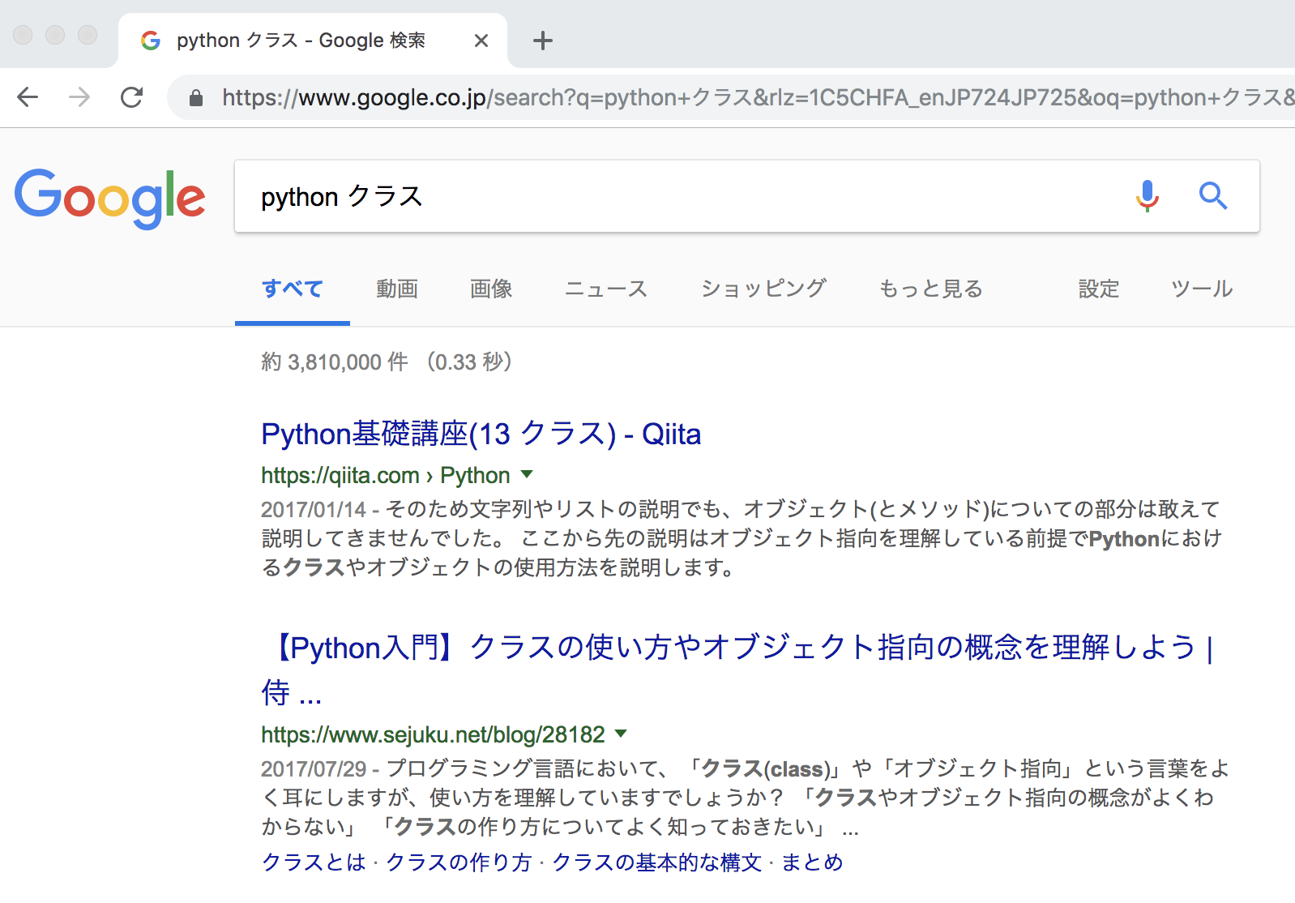Click the Google logo
This screenshot has height=903, width=1295.
110,198
